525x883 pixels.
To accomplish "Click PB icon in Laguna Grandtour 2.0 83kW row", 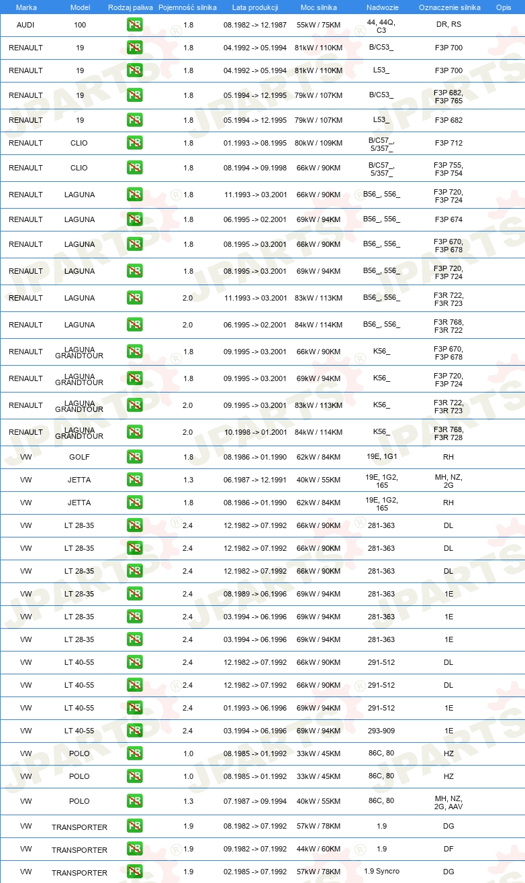I will 134,405.
